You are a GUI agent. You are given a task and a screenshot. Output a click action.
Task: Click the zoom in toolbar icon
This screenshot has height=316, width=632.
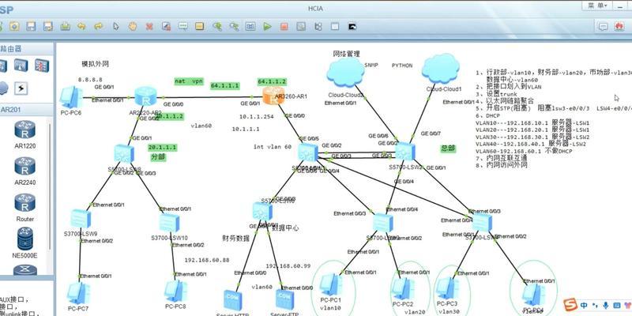[x=217, y=27]
